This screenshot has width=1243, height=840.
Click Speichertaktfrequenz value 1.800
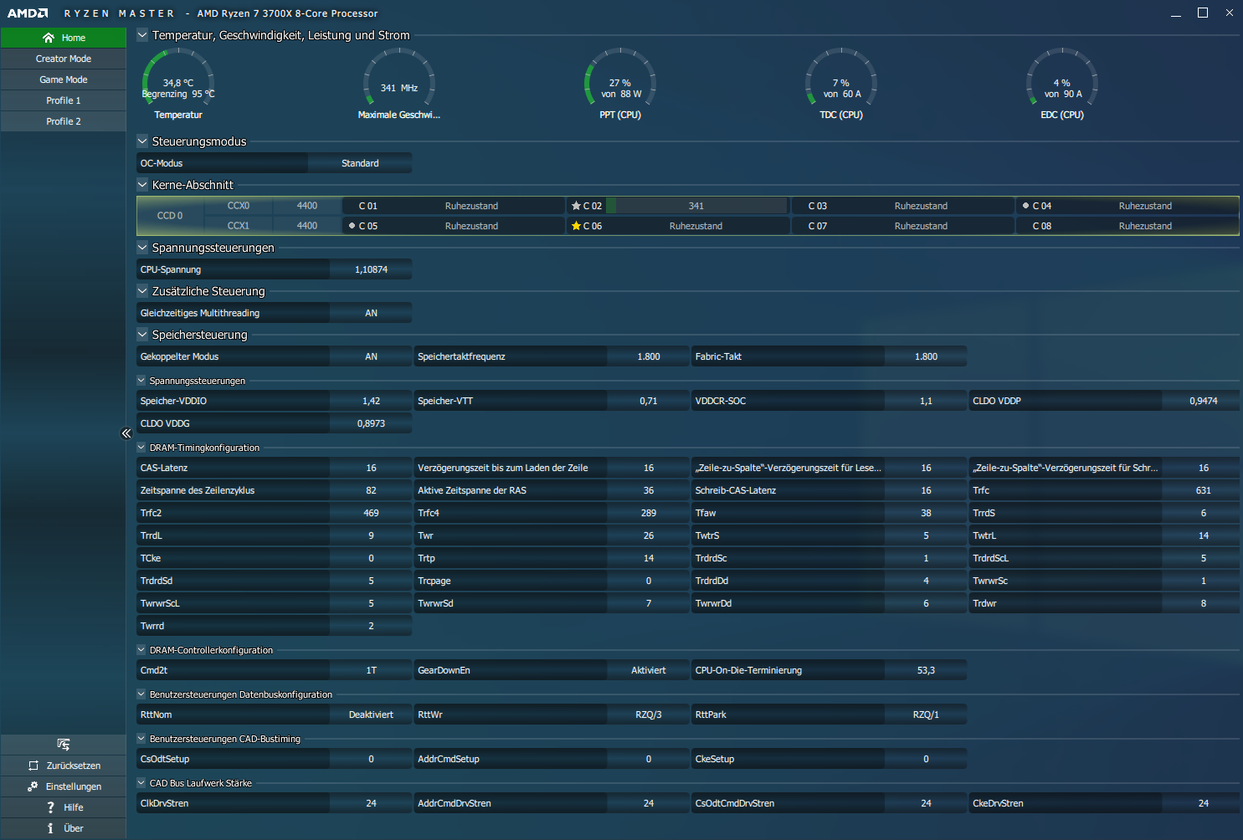(649, 356)
